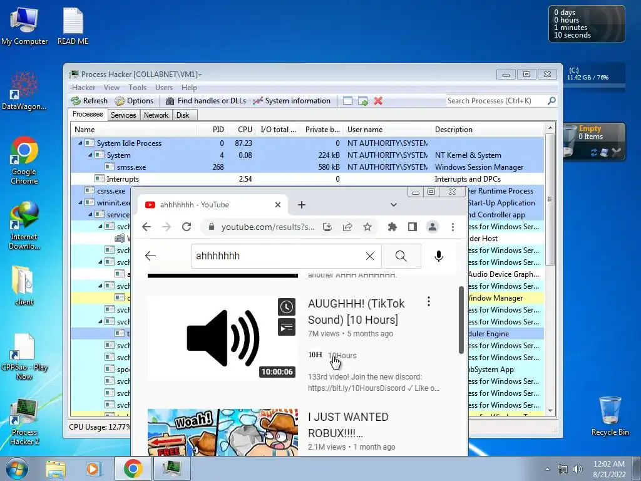The image size is (641, 481).
Task: Open Windows Media Player from taskbar
Action: (93, 468)
